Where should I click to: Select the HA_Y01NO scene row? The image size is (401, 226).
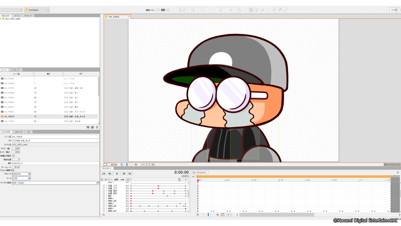click(x=49, y=88)
